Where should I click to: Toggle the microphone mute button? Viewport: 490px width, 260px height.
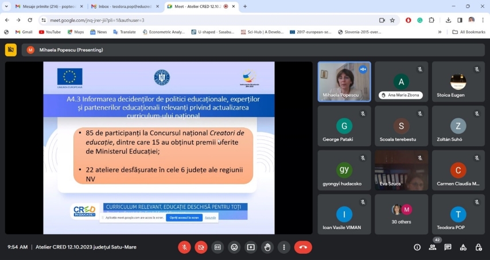click(184, 247)
